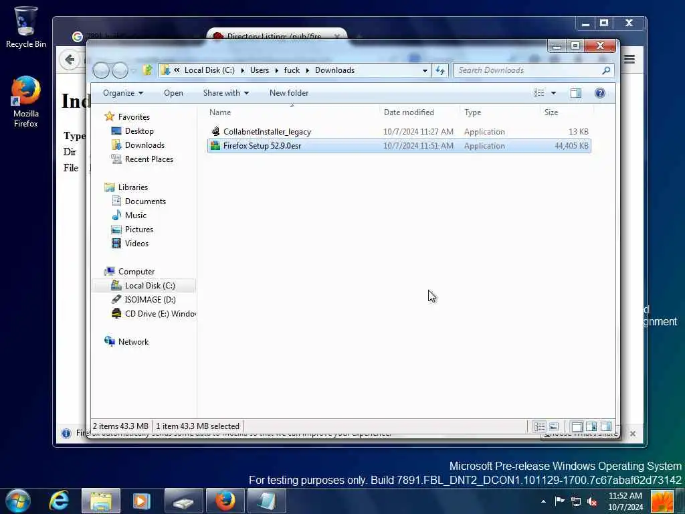685x514 pixels.
Task: Open address bar history dropdown arrow
Action: pyautogui.click(x=425, y=70)
